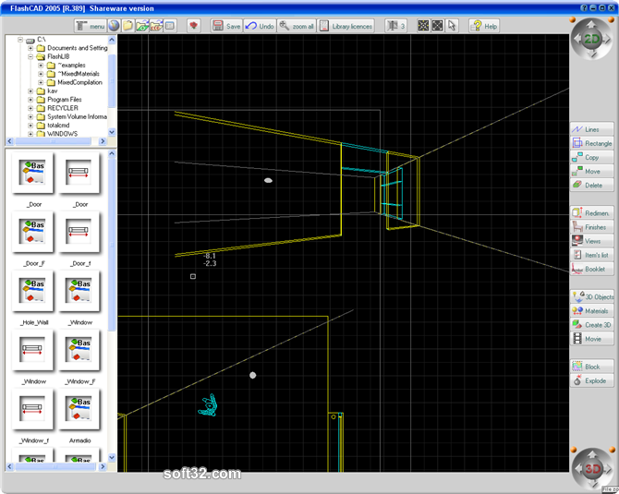Select the Armadio library thumbnail
The image size is (619, 494).
coord(79,409)
